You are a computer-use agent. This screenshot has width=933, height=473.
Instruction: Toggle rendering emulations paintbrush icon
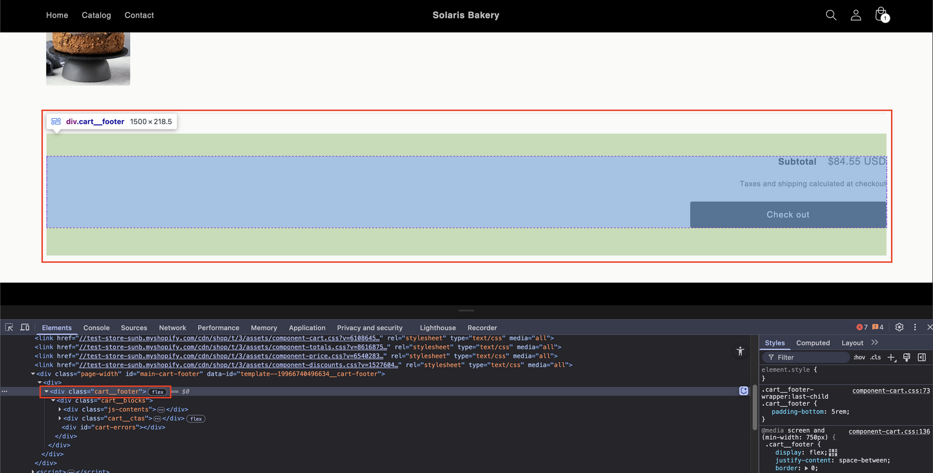pyautogui.click(x=906, y=358)
